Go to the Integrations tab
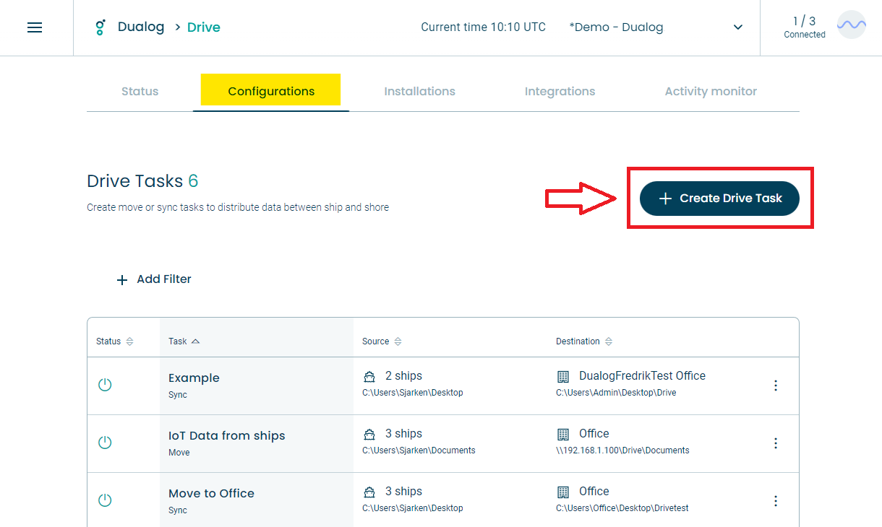This screenshot has width=882, height=527. 560,92
